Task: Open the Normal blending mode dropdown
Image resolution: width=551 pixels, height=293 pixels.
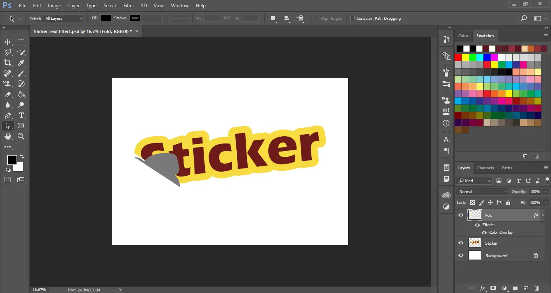Action: 482,191
